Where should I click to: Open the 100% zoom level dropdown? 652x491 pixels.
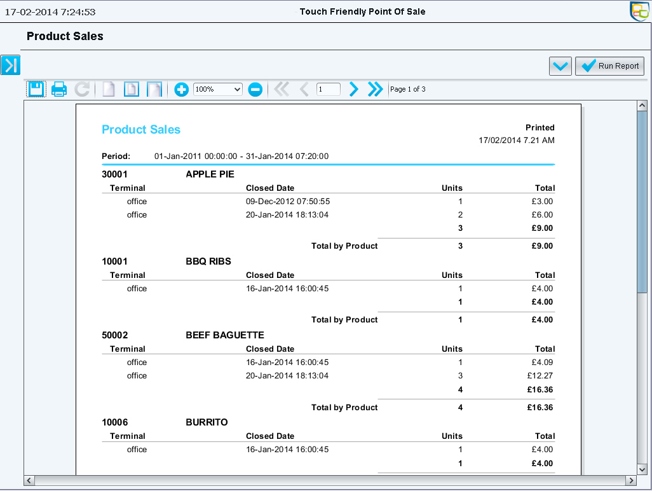(218, 90)
